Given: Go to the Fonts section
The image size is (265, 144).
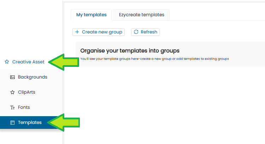Looking at the screenshot, I should click(31, 107).
